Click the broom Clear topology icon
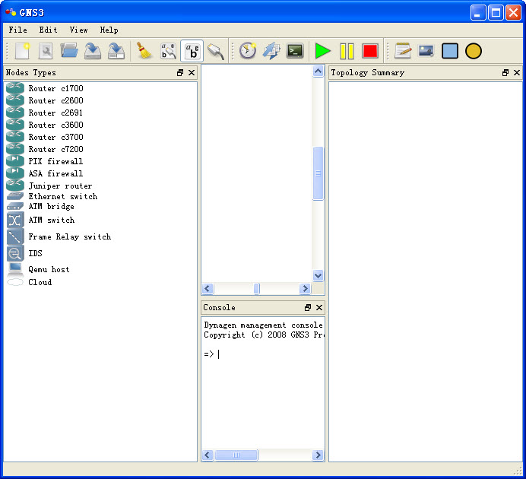Image resolution: width=526 pixels, height=479 pixels. pos(144,51)
